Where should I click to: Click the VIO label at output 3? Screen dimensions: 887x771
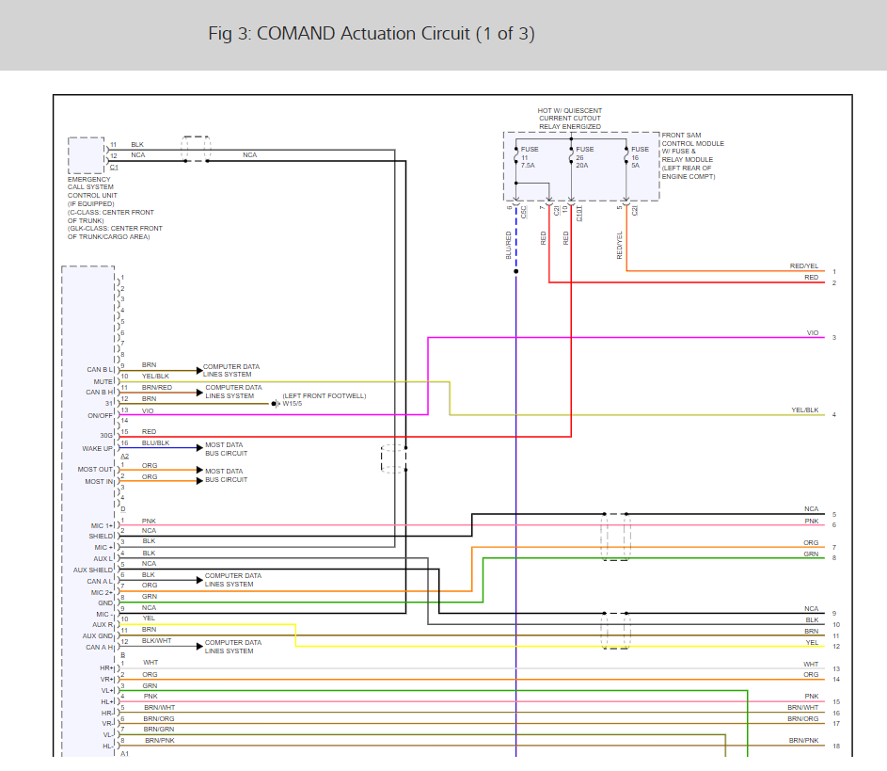click(x=813, y=333)
